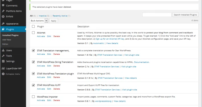Edit STAR WorldPress XLIFF plugin

(49, 89)
